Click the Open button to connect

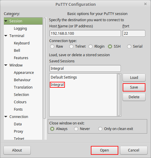click(104, 150)
